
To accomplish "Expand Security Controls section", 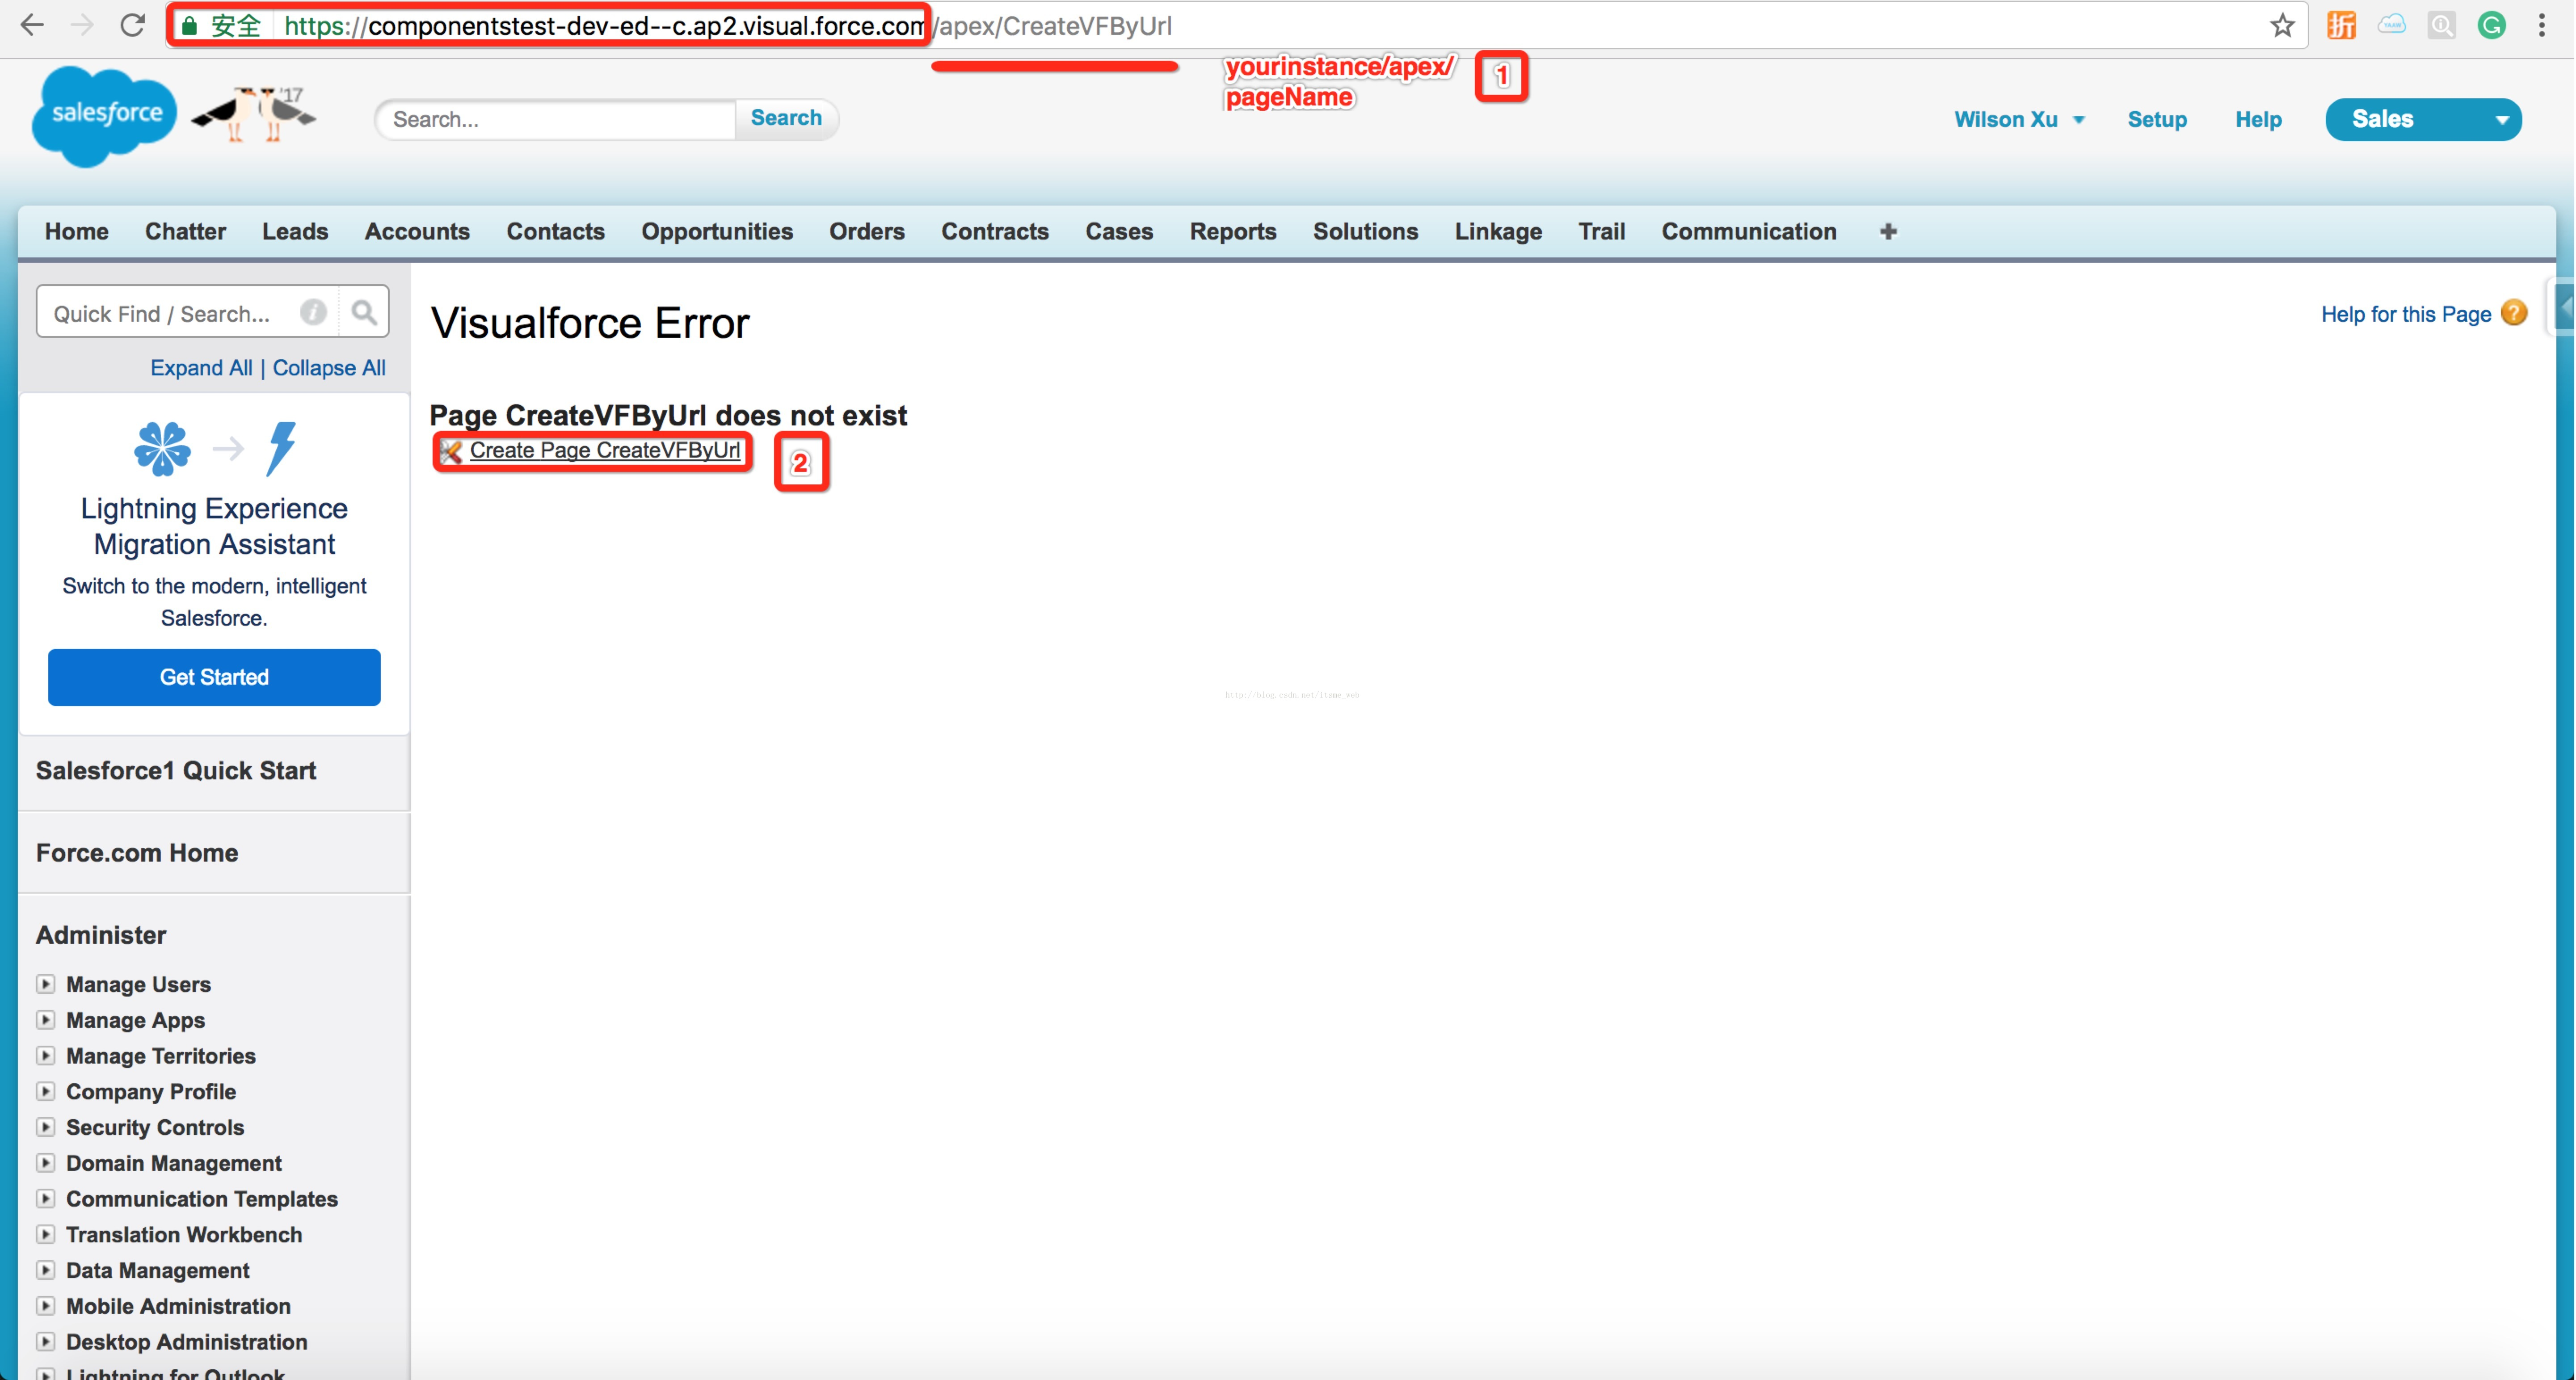I will tap(45, 1127).
